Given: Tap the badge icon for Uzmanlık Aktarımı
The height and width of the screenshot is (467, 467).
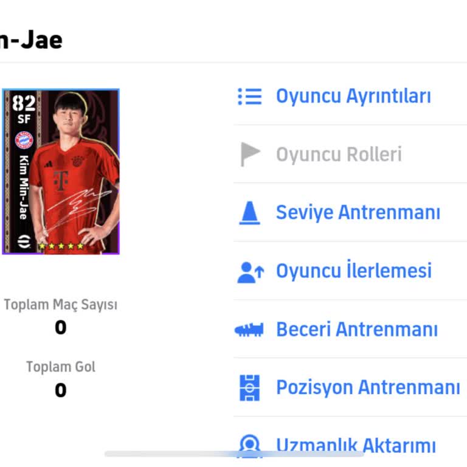Looking at the screenshot, I should (x=249, y=445).
